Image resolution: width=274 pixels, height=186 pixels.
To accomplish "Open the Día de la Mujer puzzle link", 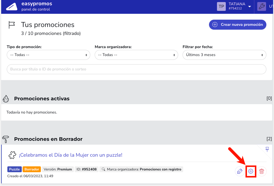I will 71,155.
